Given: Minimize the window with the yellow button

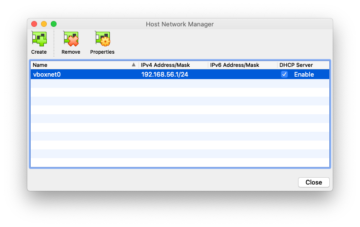Looking at the screenshot, I should (x=44, y=24).
